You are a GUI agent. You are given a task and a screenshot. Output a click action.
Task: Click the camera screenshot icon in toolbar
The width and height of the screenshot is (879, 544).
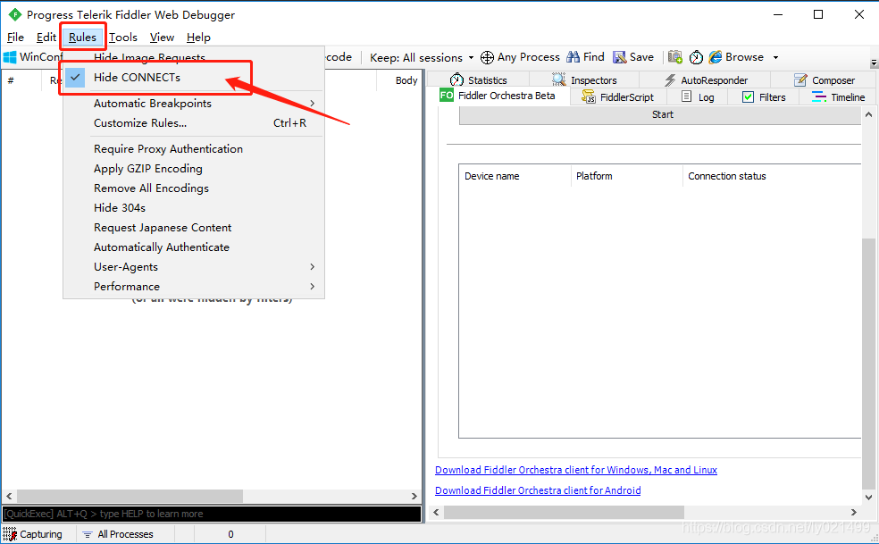[675, 56]
